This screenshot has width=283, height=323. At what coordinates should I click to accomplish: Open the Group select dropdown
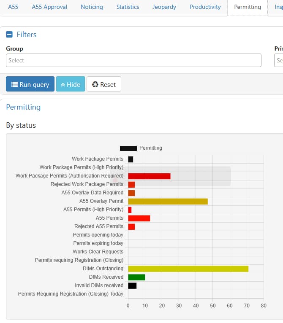133,60
